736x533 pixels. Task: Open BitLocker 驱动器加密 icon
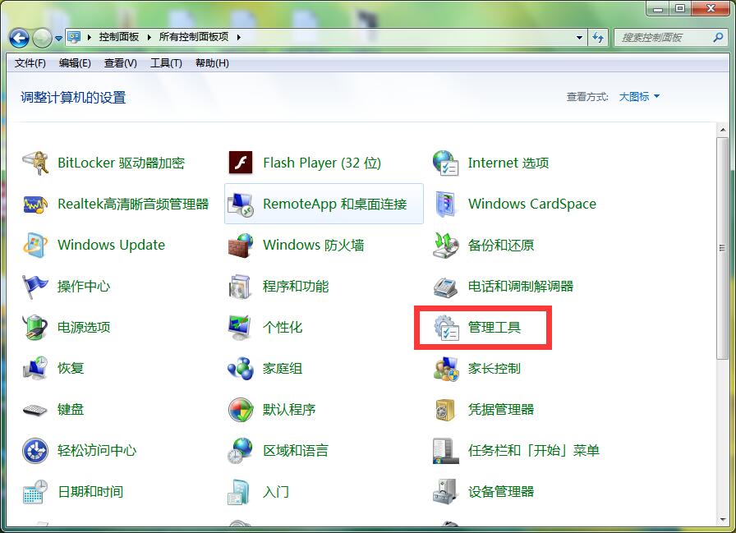click(35, 163)
